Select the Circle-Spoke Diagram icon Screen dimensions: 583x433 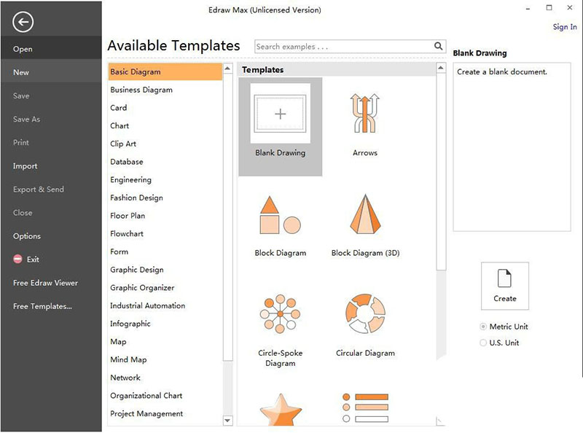tap(281, 314)
